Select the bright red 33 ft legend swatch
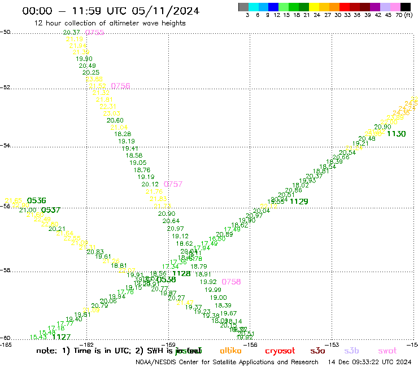Screen dimensions: 418x367 pos(345,7)
